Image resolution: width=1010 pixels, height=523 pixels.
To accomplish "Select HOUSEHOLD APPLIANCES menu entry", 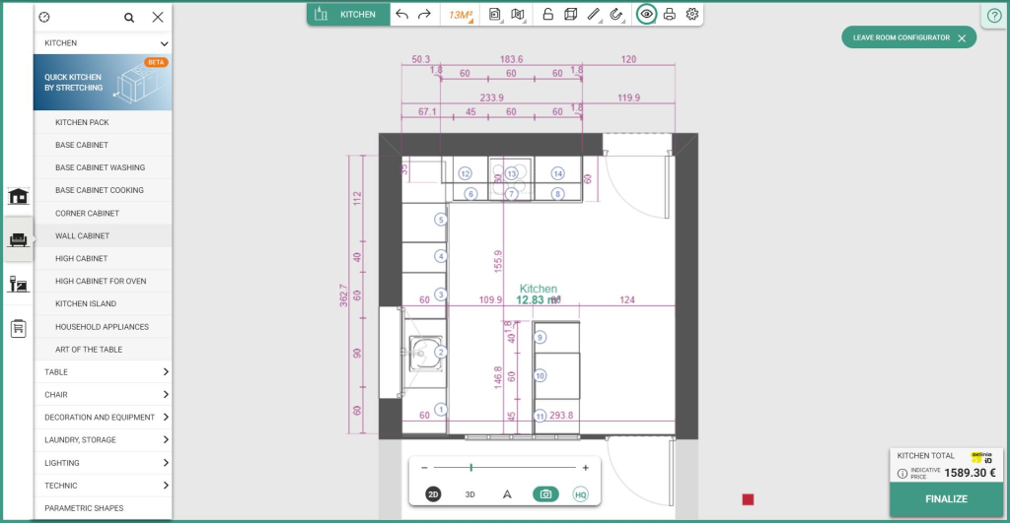I will pos(103,326).
